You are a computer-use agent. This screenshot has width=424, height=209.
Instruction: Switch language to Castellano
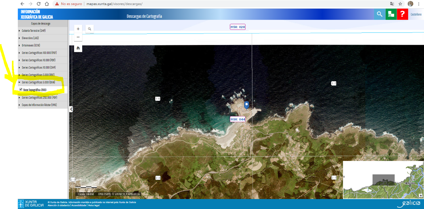(416, 15)
